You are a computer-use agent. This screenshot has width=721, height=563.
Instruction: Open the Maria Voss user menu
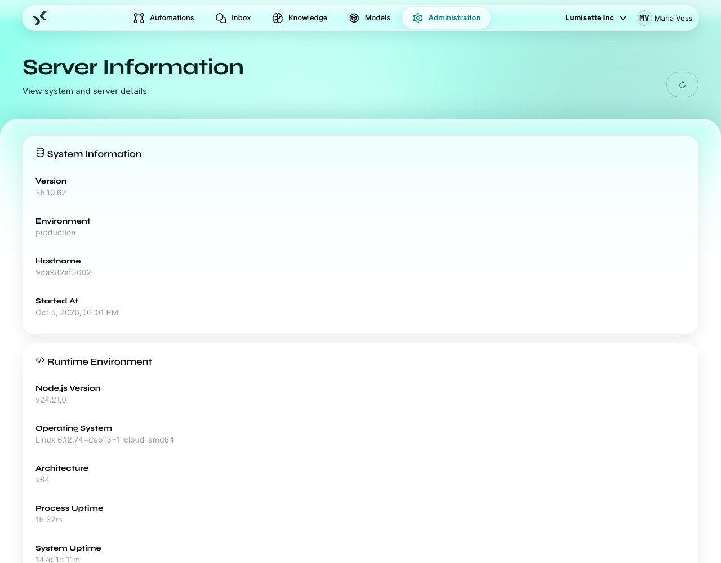(x=665, y=18)
